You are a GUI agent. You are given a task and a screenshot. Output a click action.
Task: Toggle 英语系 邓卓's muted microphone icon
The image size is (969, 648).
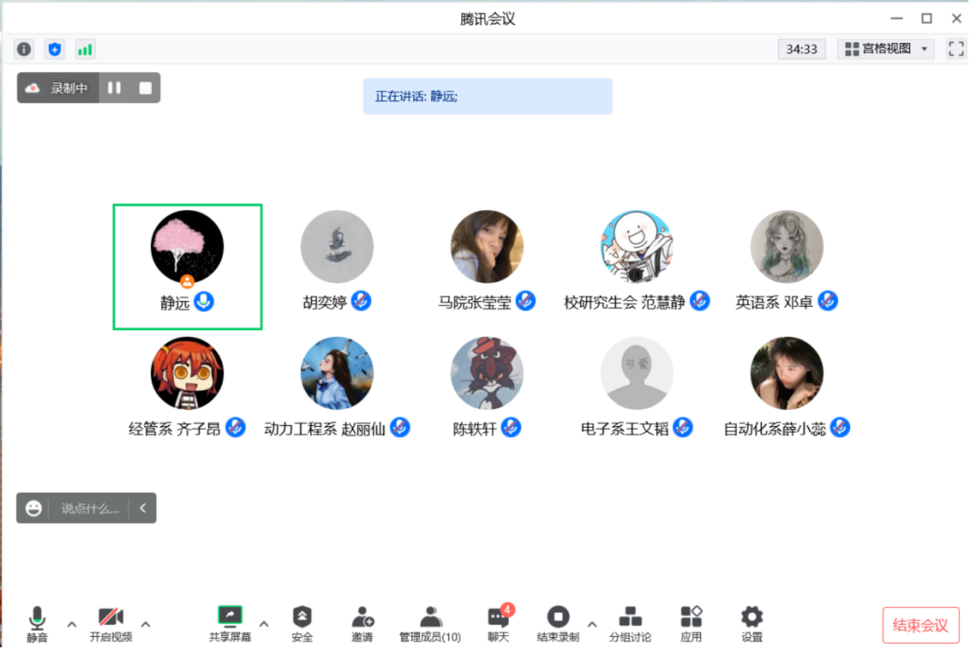coord(827,301)
